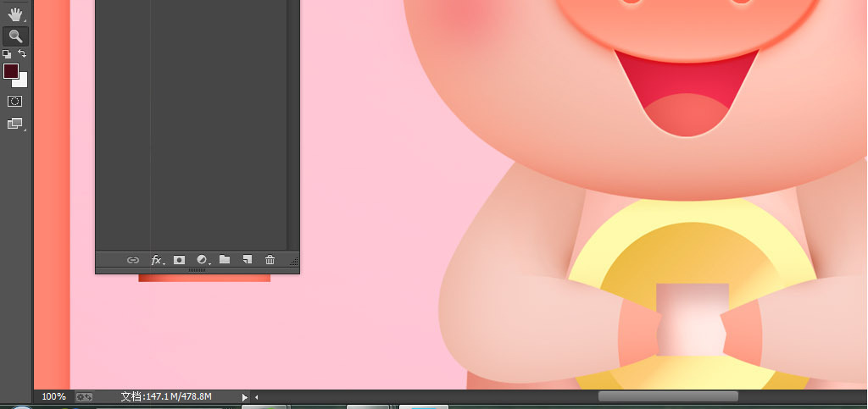Click the horizontal scrollbar thumb
Screen dimensions: 868x409
668,396
